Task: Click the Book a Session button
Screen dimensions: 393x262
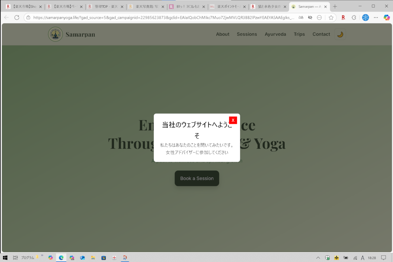Action: pyautogui.click(x=197, y=178)
